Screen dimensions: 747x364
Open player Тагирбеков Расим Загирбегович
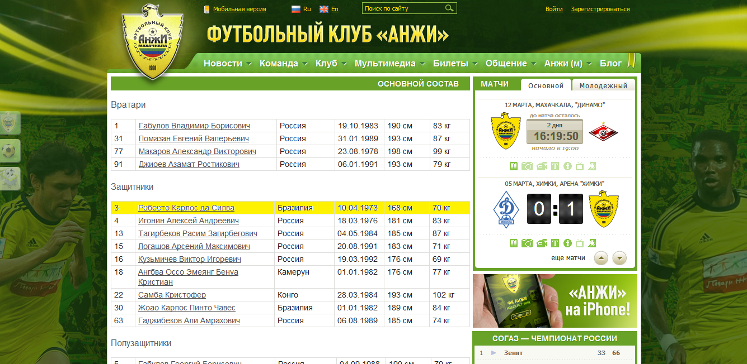[x=198, y=233]
